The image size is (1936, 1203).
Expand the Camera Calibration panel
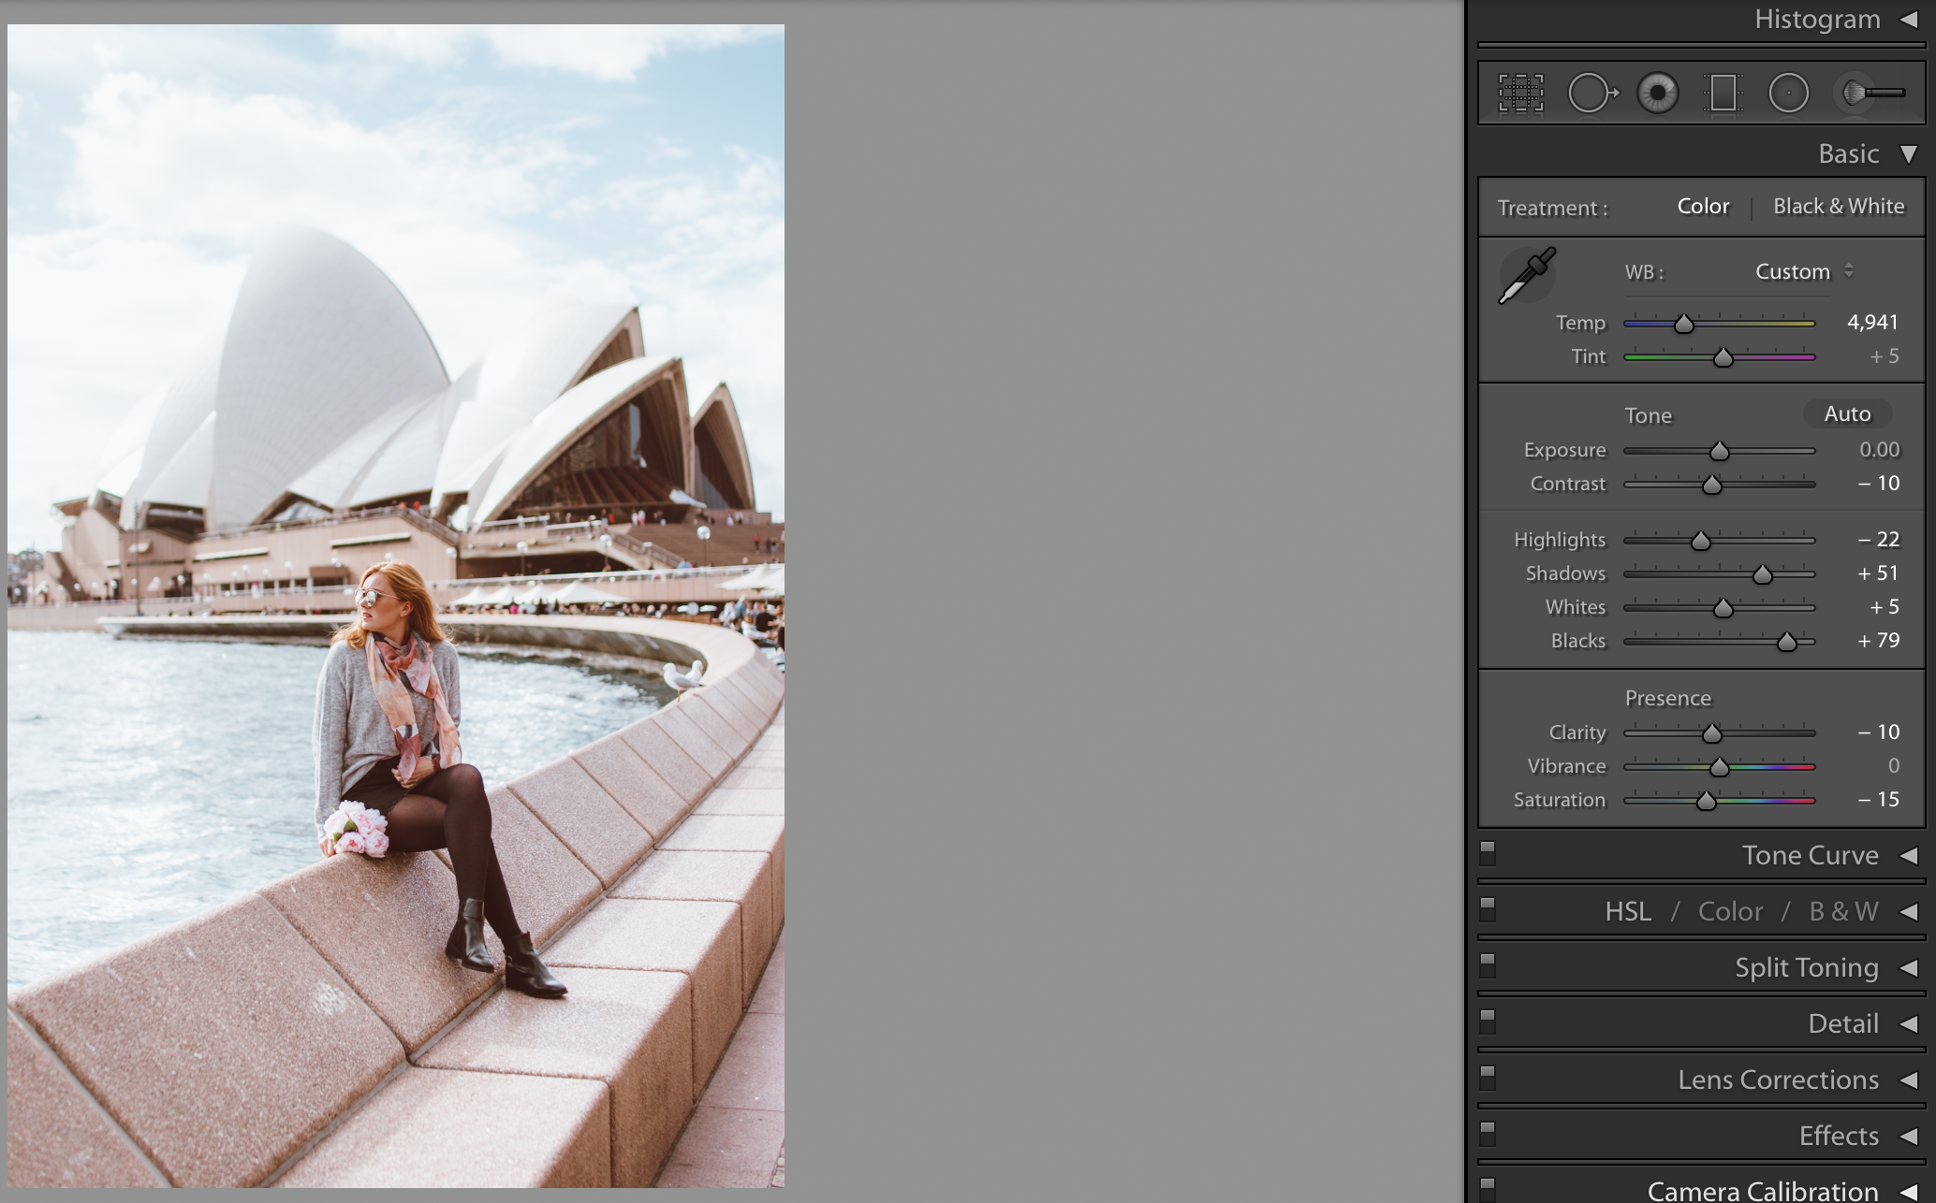(x=1909, y=1192)
